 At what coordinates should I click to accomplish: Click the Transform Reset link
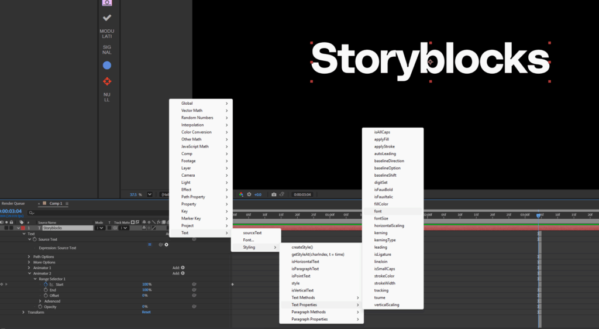[x=146, y=312]
